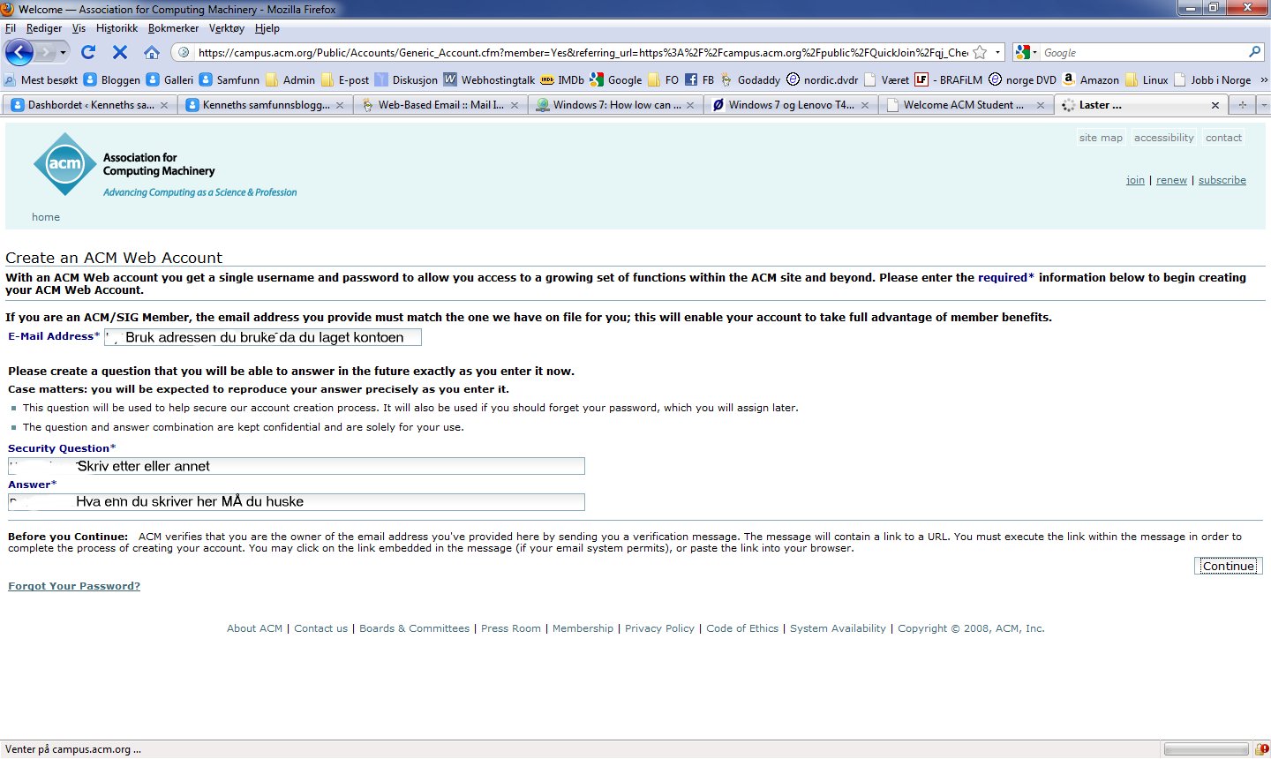Click the ACM diamond logo
Image resolution: width=1271 pixels, height=759 pixels.
[x=64, y=164]
